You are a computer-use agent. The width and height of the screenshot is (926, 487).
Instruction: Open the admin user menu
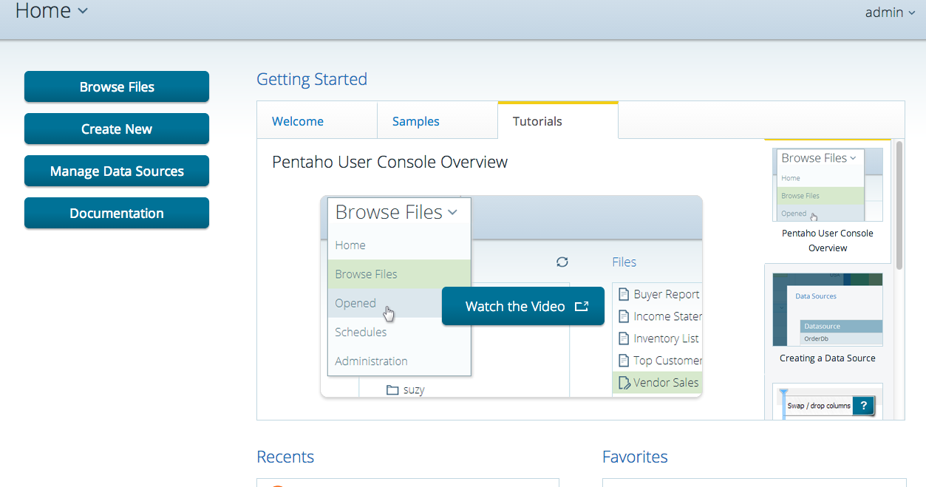point(890,13)
